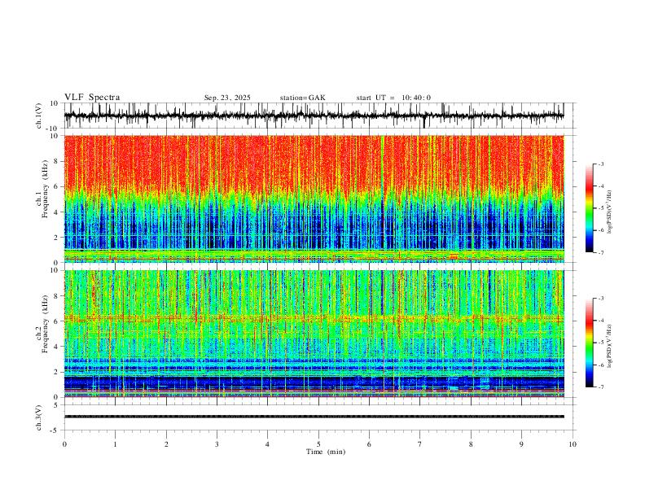The image size is (645, 498).
Task: Click time-axis tick label "8"
Action: [x=471, y=444]
